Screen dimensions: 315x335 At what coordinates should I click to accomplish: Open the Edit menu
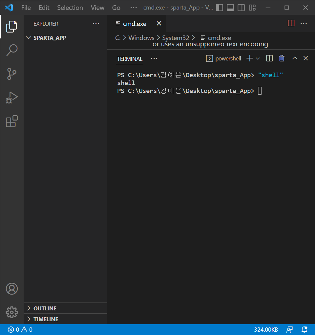coord(44,8)
